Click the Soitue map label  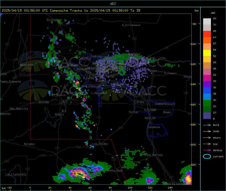(134, 112)
